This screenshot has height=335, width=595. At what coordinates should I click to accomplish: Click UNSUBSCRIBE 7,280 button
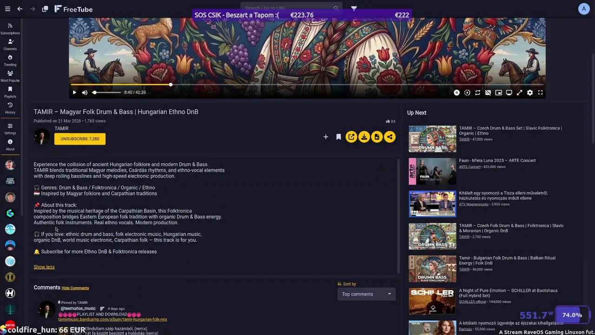tap(80, 139)
